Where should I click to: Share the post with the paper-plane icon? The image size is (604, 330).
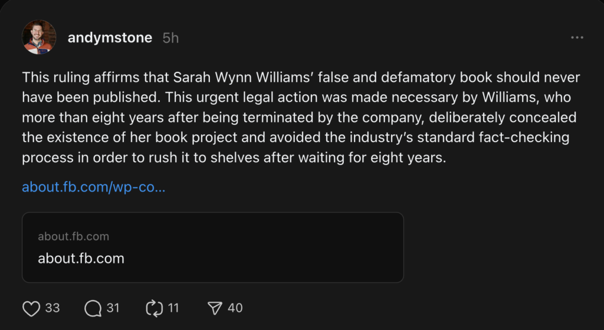tap(215, 308)
